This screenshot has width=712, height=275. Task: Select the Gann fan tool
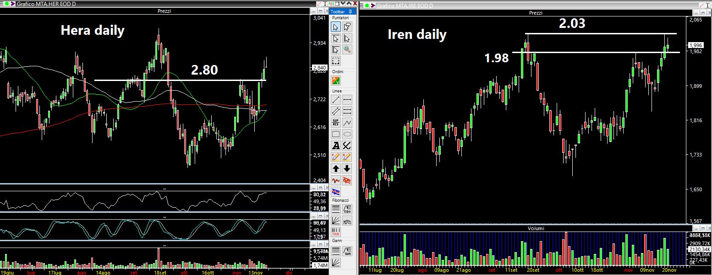point(336,262)
